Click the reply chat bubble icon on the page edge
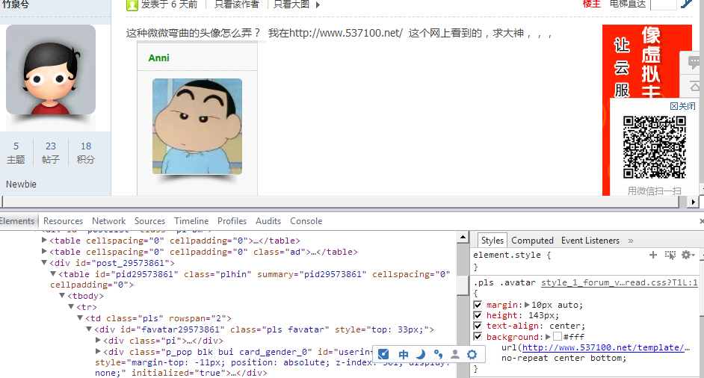Screen dimensions: 704x378 point(694,61)
